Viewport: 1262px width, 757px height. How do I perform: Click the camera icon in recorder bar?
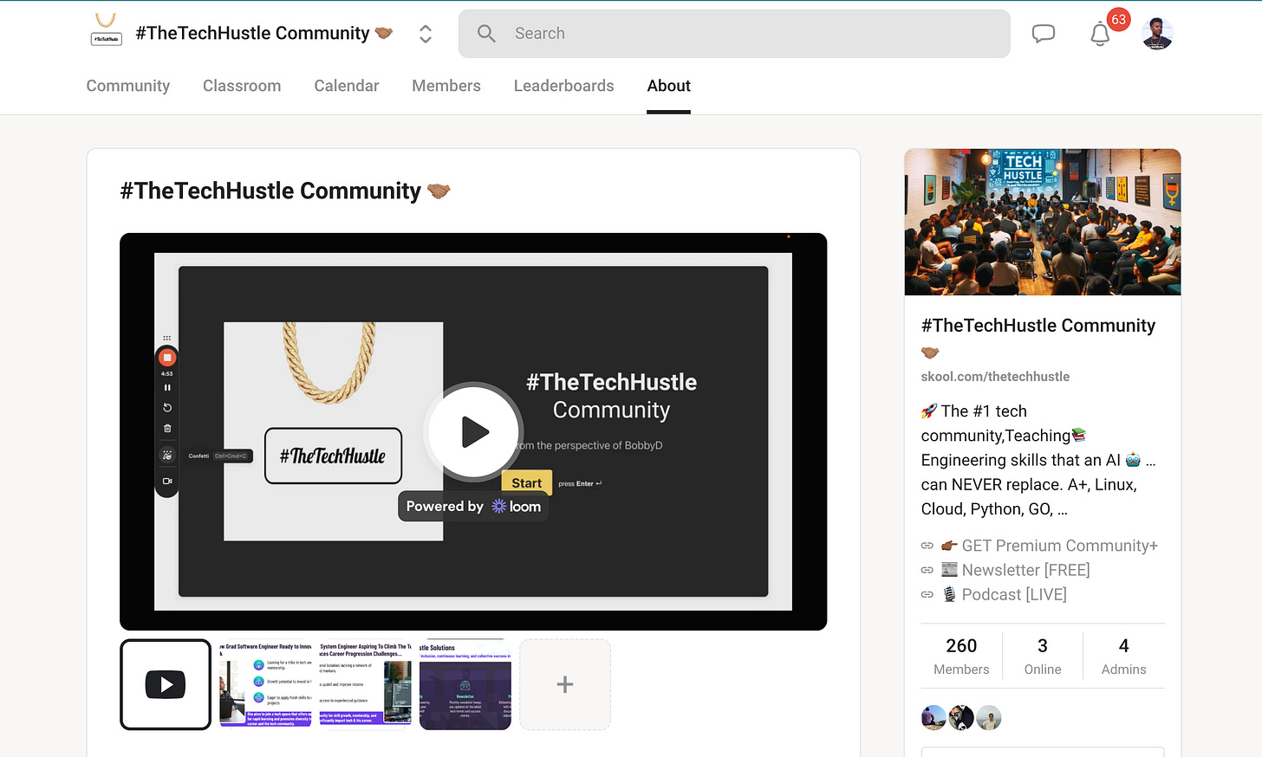tap(167, 481)
